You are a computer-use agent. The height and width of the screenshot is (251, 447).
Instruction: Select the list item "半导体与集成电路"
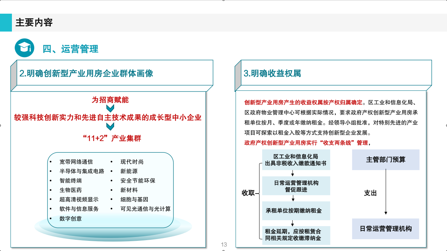[82, 171]
